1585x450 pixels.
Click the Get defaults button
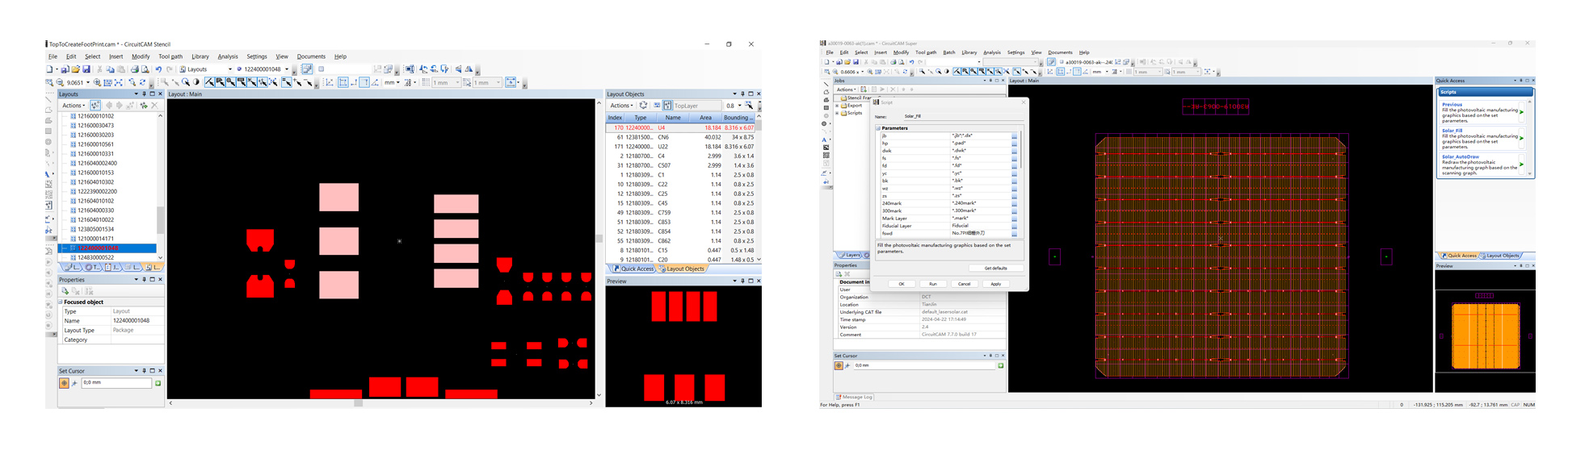[995, 268]
